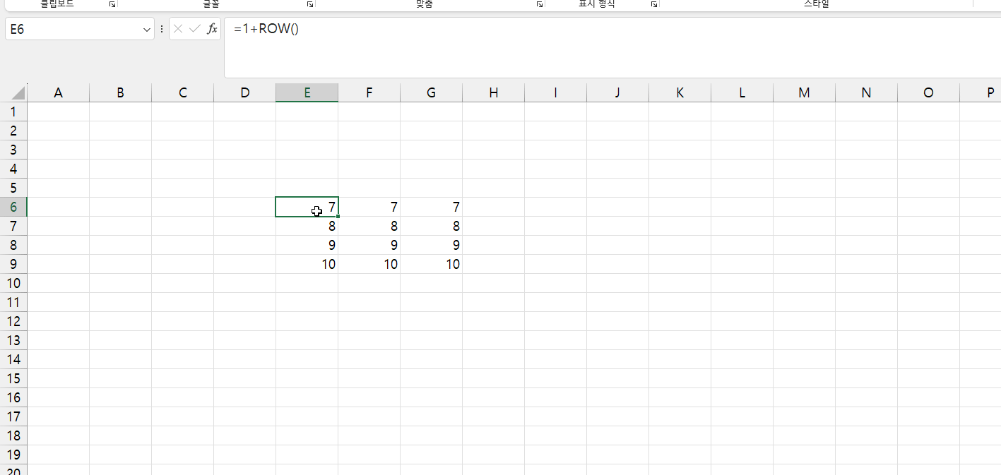Confirm formula with the checkmark icon

coord(195,29)
